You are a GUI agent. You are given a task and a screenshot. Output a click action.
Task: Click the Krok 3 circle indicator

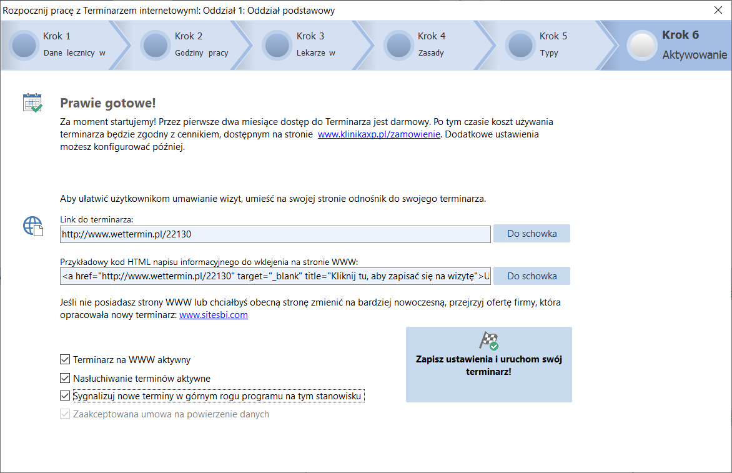pos(277,45)
